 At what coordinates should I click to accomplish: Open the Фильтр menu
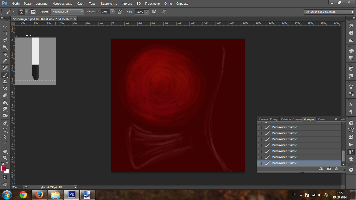pyautogui.click(x=127, y=4)
